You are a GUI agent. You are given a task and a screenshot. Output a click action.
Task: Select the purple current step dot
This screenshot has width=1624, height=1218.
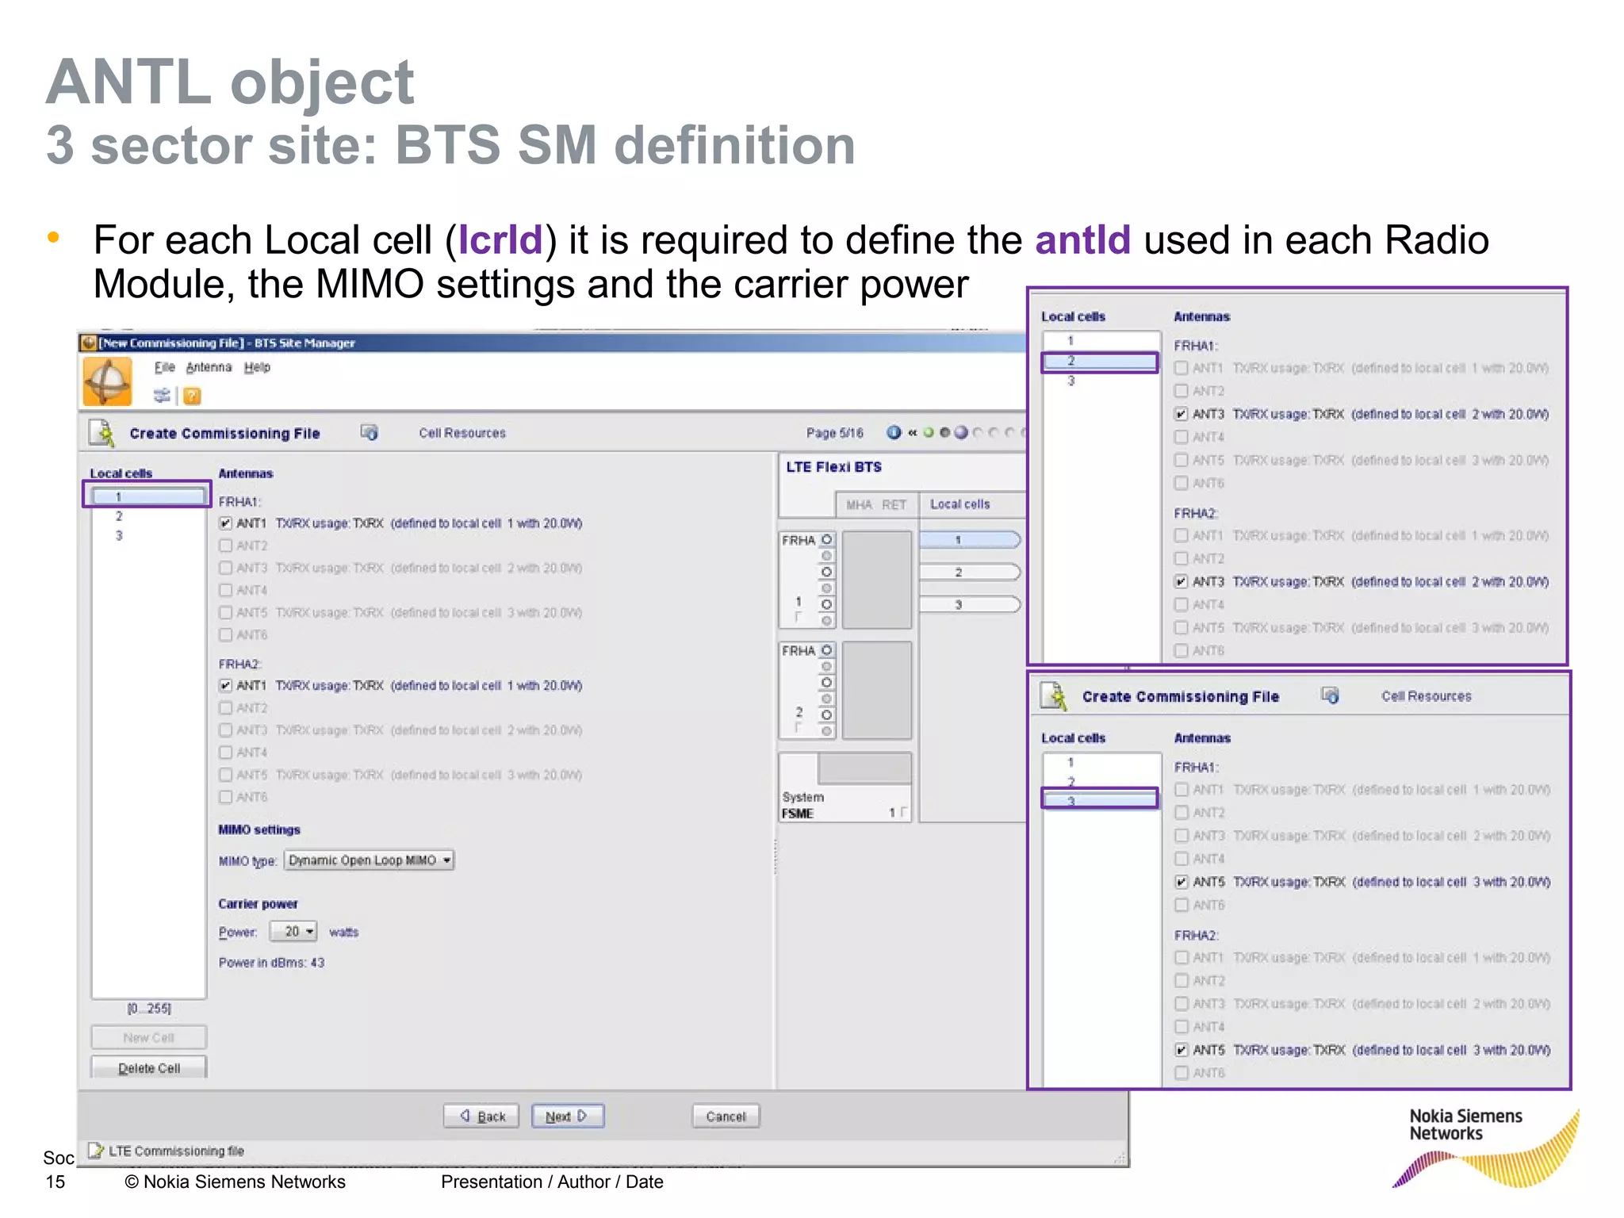961,432
